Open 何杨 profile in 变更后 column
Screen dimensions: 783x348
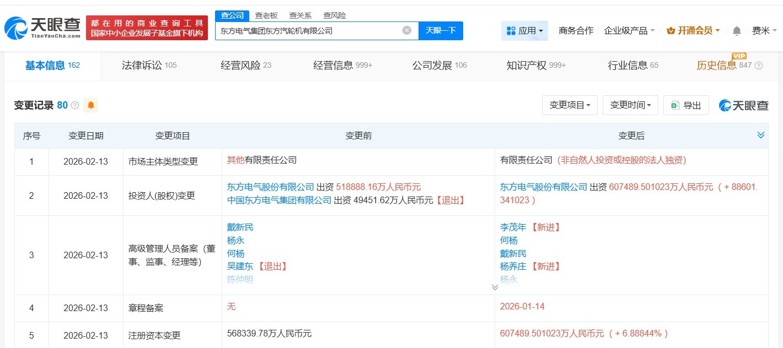click(x=509, y=241)
